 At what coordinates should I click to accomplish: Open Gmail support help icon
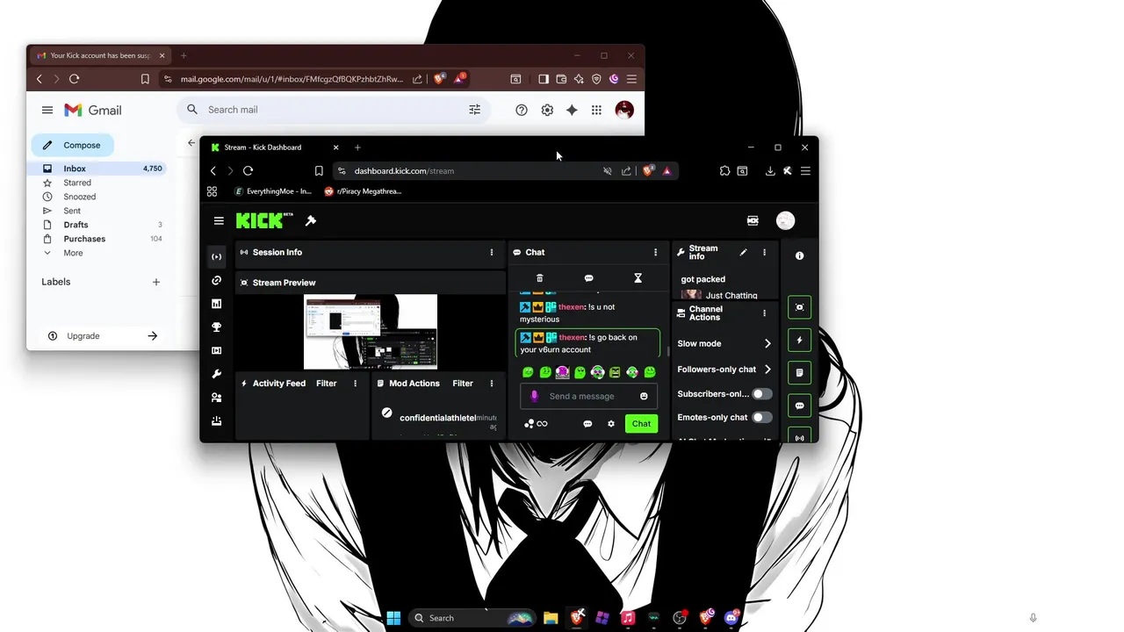(x=522, y=110)
